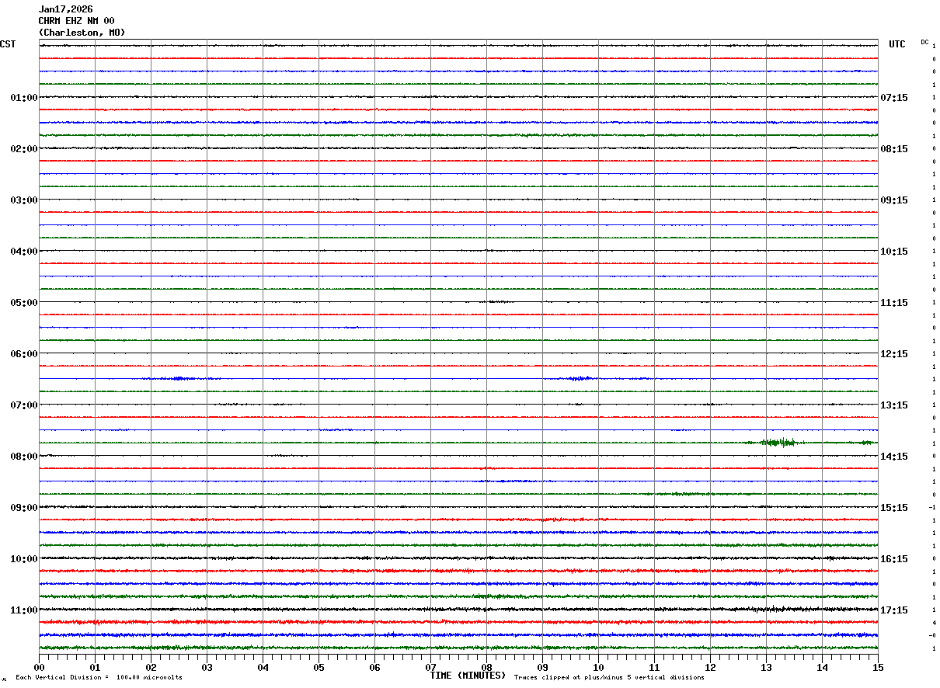Viewport: 940px width, 688px height.
Task: Click the vertical division microvolts scale note
Action: (99, 678)
